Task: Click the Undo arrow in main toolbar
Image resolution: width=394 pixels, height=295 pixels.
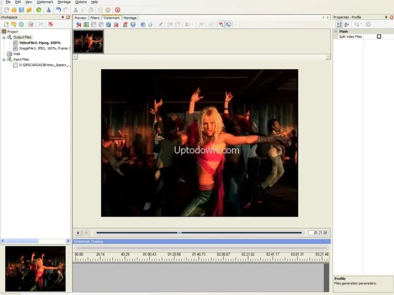Action: click(x=59, y=10)
